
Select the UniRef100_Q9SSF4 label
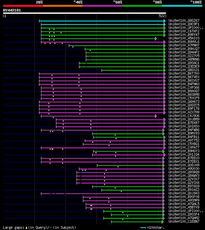point(184,214)
